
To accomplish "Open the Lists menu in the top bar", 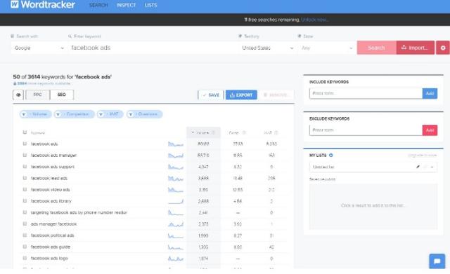I will tap(151, 5).
